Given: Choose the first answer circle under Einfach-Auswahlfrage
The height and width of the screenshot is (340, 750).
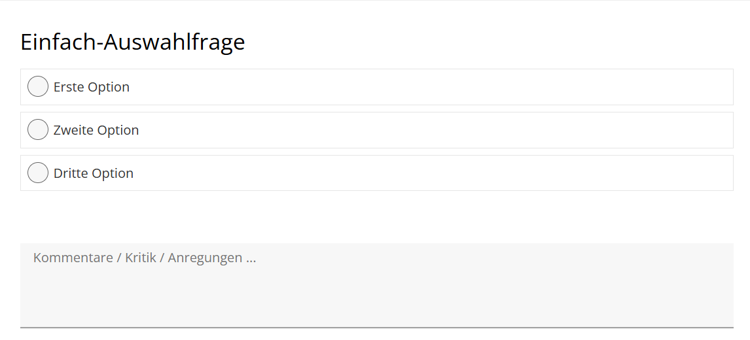Looking at the screenshot, I should tap(38, 86).
